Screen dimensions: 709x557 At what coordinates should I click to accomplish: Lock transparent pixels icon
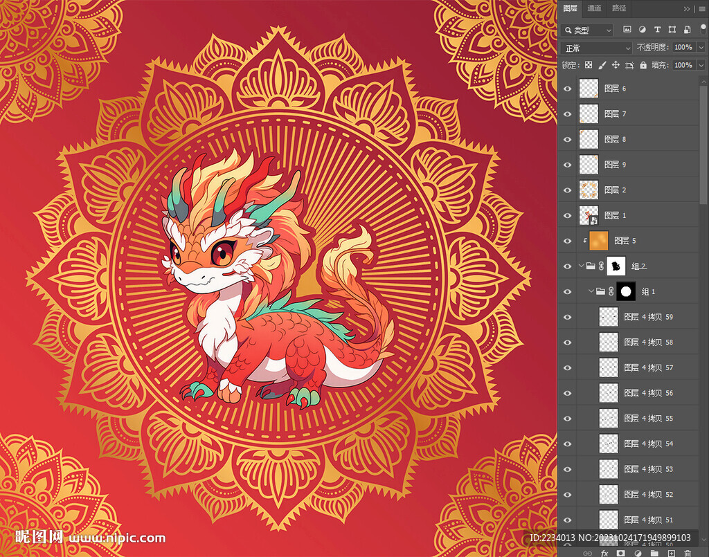pyautogui.click(x=589, y=65)
